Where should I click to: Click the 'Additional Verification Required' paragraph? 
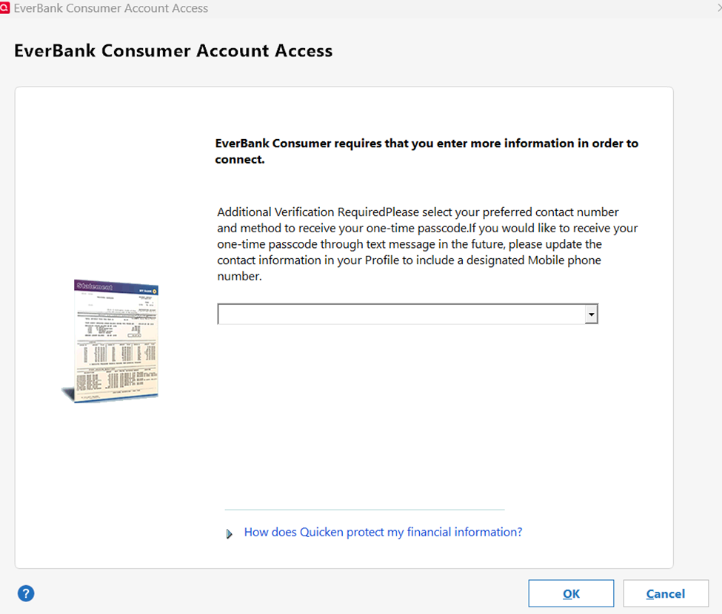[x=427, y=244]
